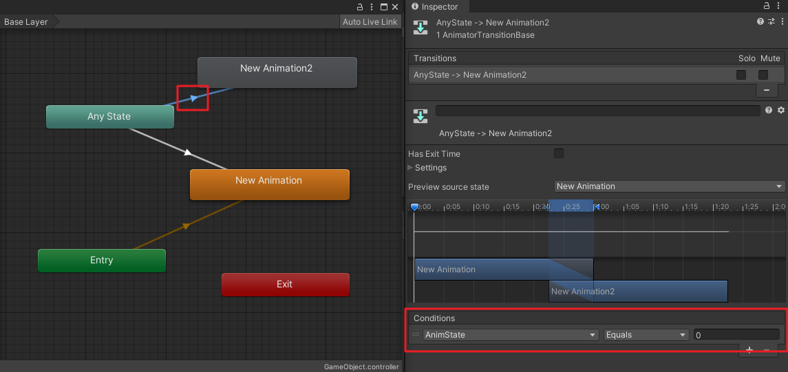This screenshot has width=788, height=372.
Task: Click the blue playhead marker on timeline
Action: click(x=414, y=206)
